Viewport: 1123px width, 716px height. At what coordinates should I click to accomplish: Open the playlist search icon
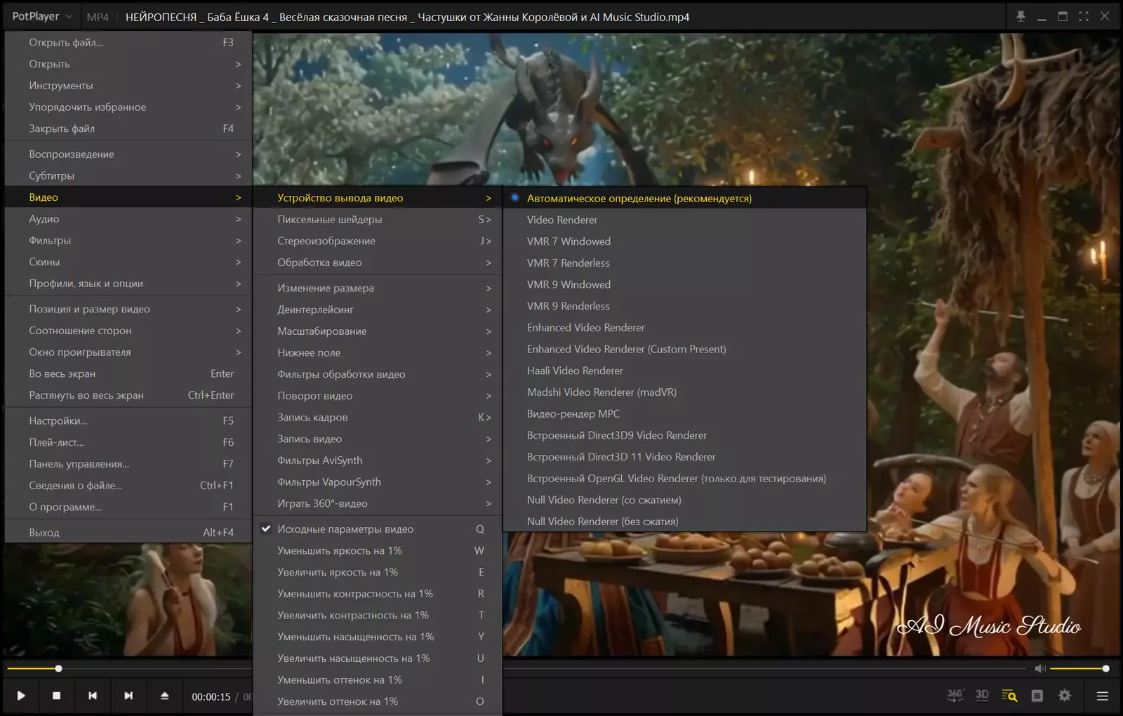[x=1009, y=696]
